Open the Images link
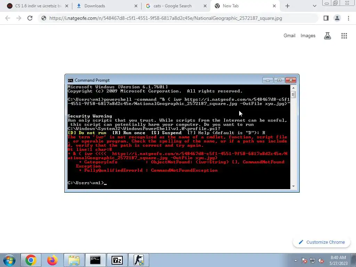356x267 pixels. coord(308,36)
